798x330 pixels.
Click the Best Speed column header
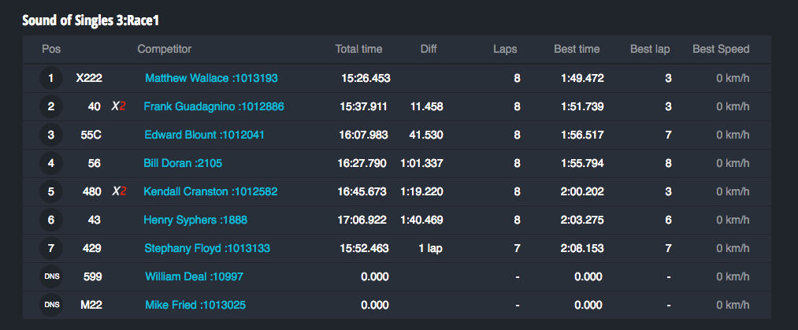(721, 49)
